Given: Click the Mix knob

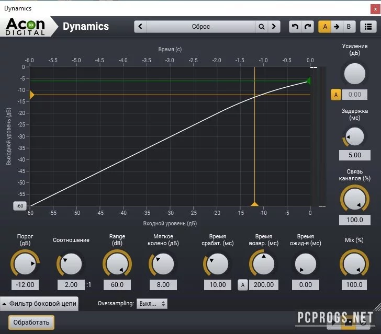Looking at the screenshot, I should click(x=354, y=264).
